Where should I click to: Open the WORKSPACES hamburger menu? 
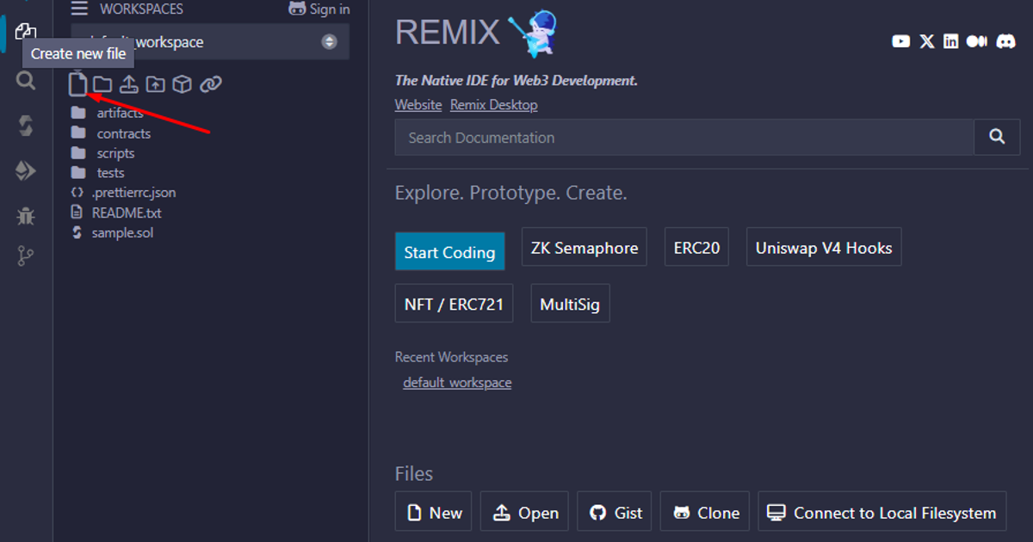tap(79, 9)
